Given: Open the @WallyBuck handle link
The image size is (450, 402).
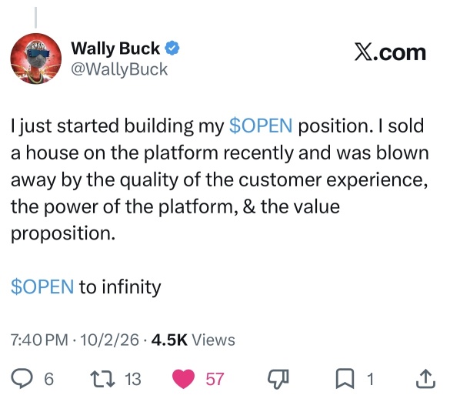Looking at the screenshot, I should [119, 69].
